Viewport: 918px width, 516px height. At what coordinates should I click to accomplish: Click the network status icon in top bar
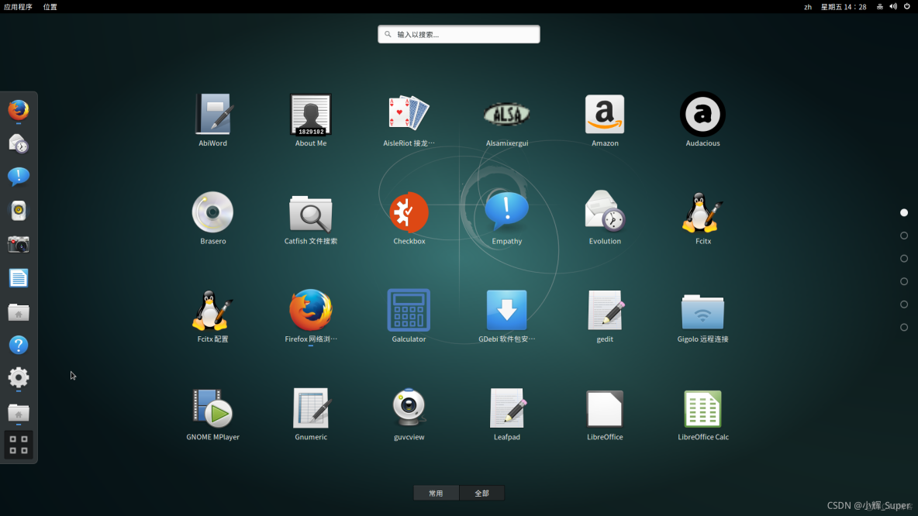879,7
